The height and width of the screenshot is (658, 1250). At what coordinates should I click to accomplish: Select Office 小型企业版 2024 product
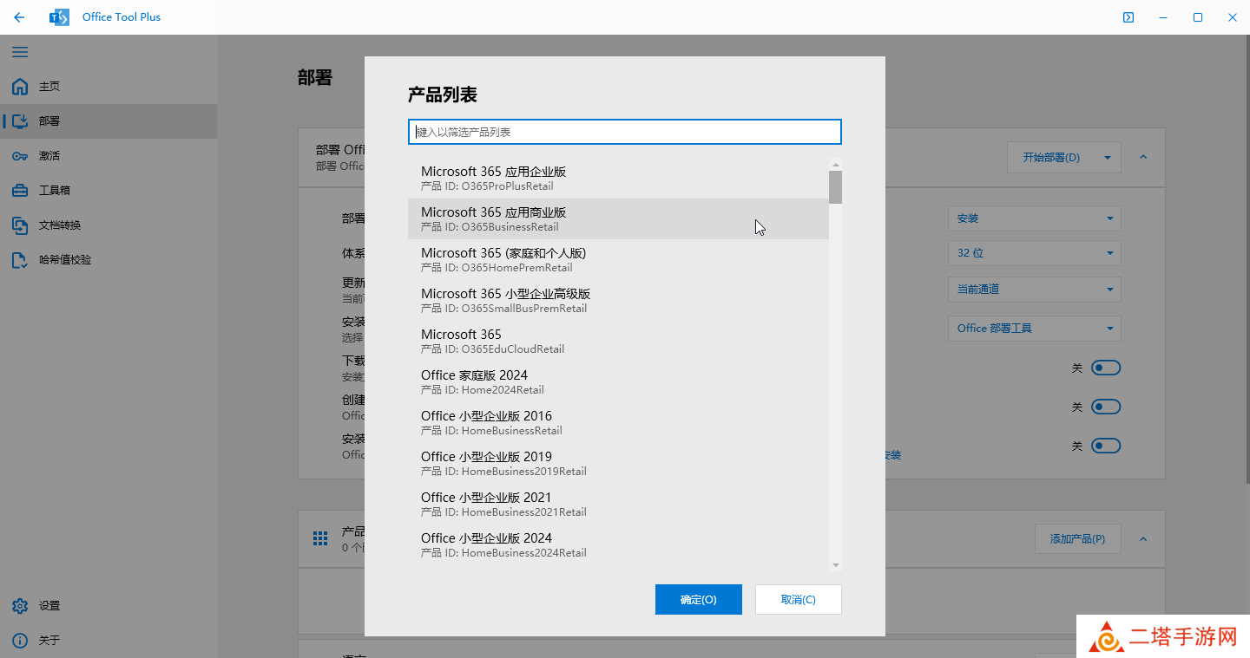(x=618, y=545)
